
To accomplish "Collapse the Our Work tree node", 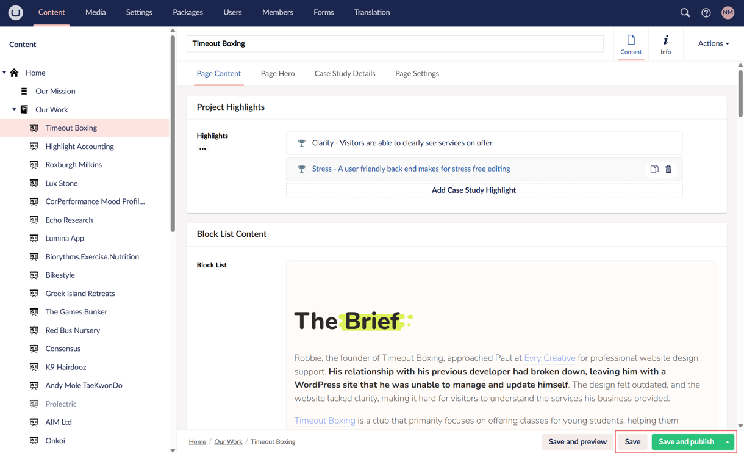I will (x=13, y=109).
